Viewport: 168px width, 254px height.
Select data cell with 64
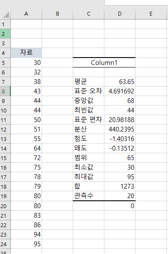[x=26, y=148]
